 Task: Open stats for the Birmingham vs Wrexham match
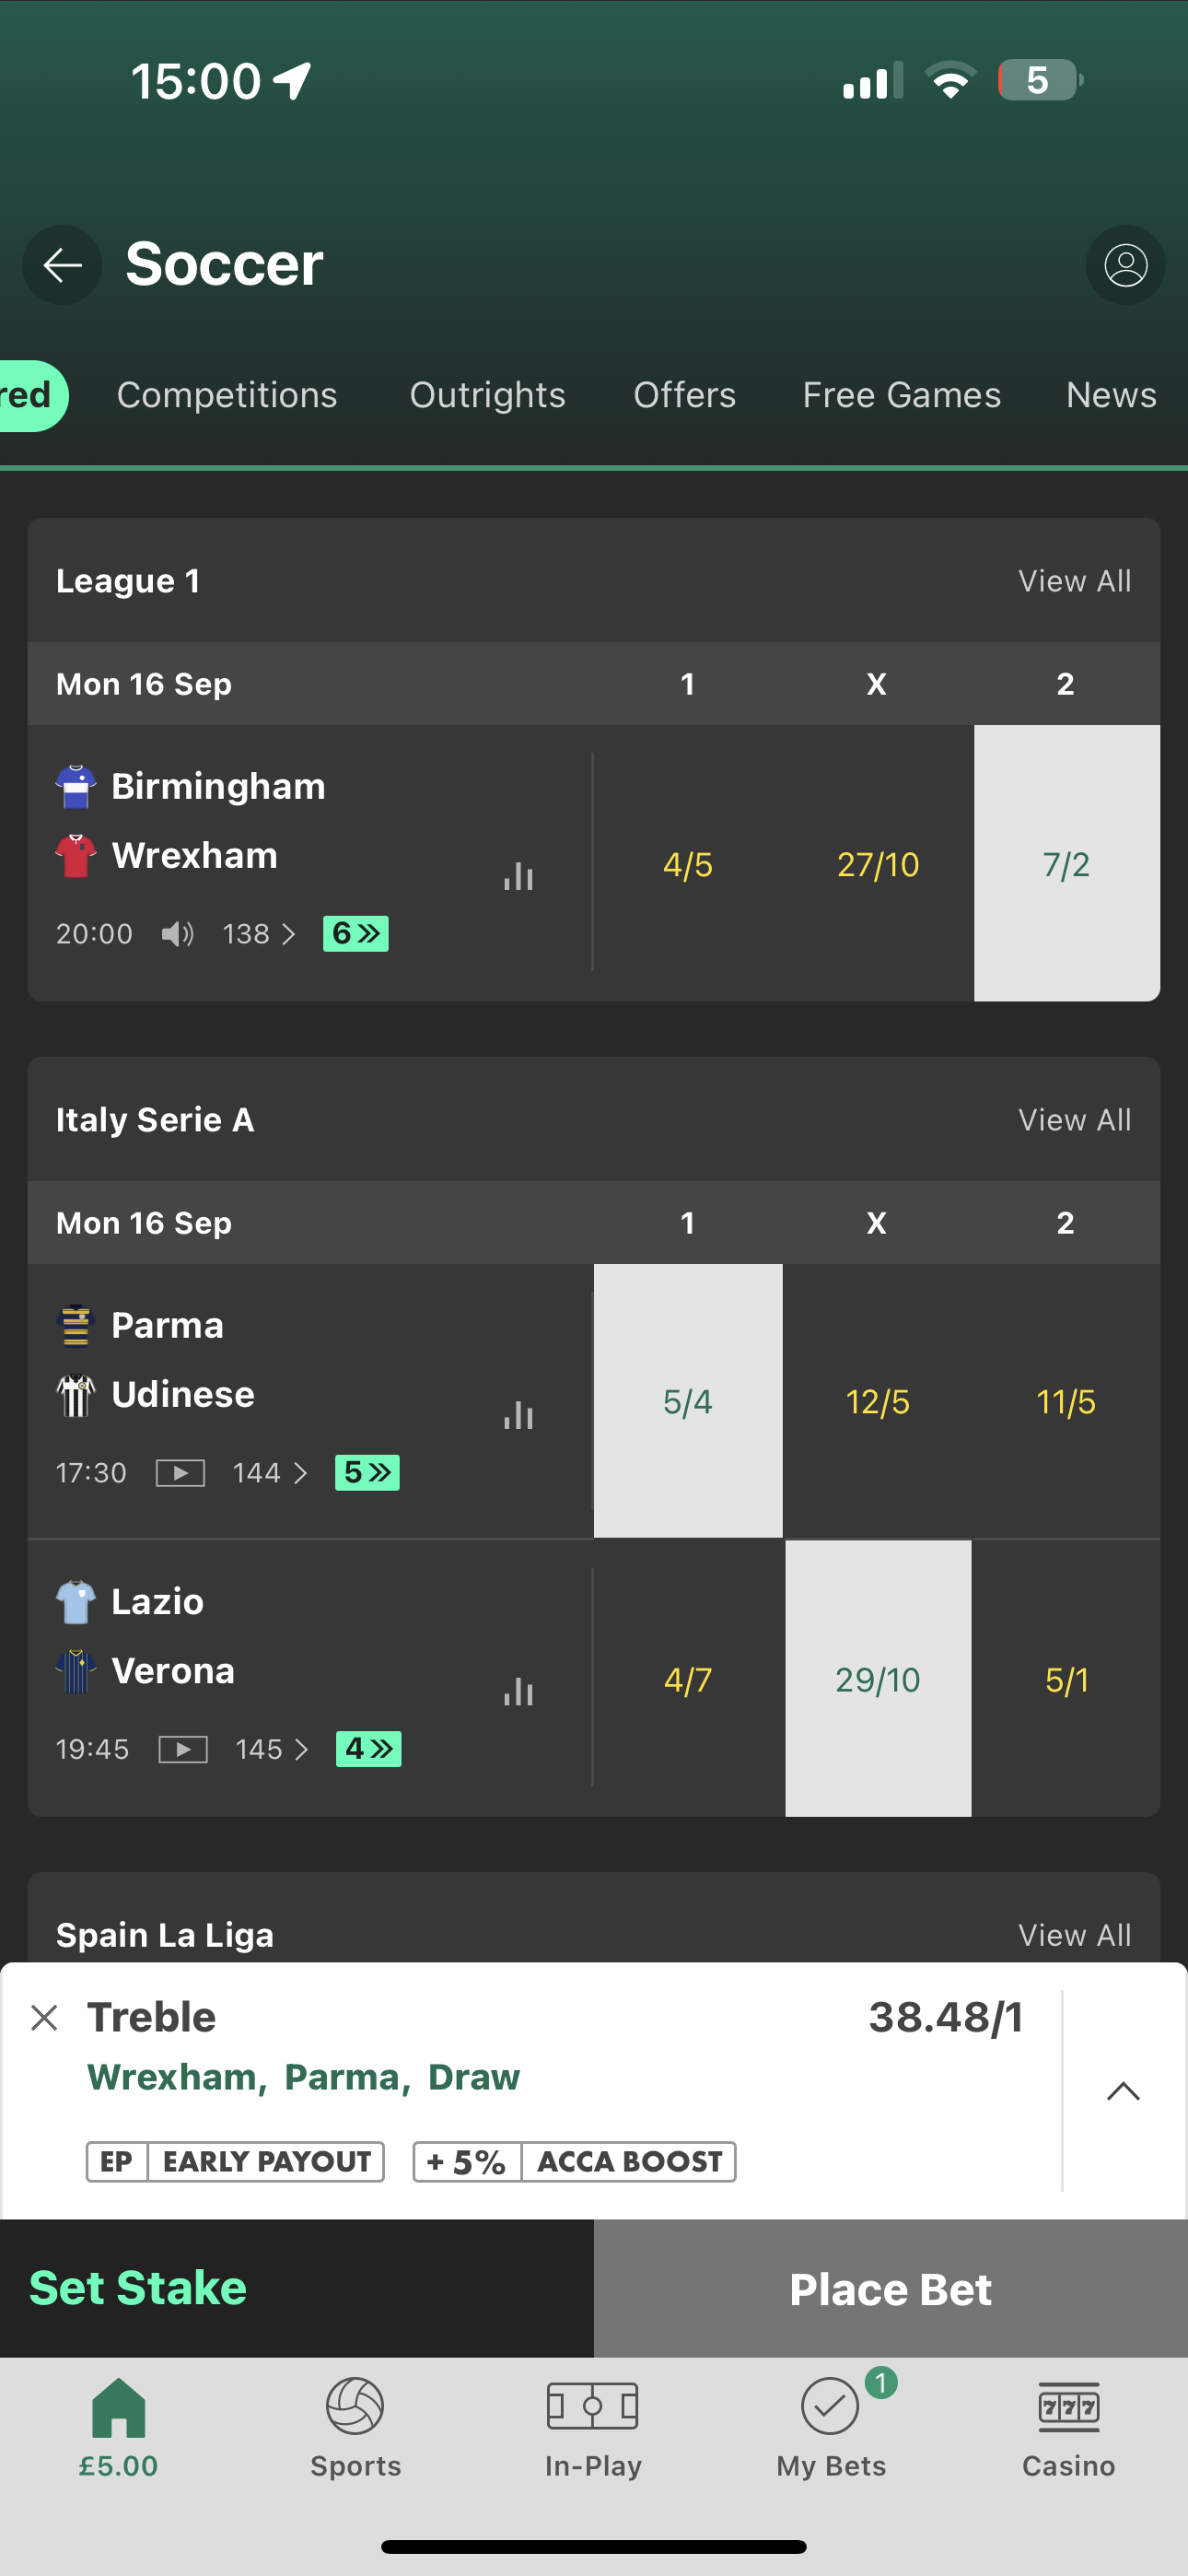click(x=518, y=876)
